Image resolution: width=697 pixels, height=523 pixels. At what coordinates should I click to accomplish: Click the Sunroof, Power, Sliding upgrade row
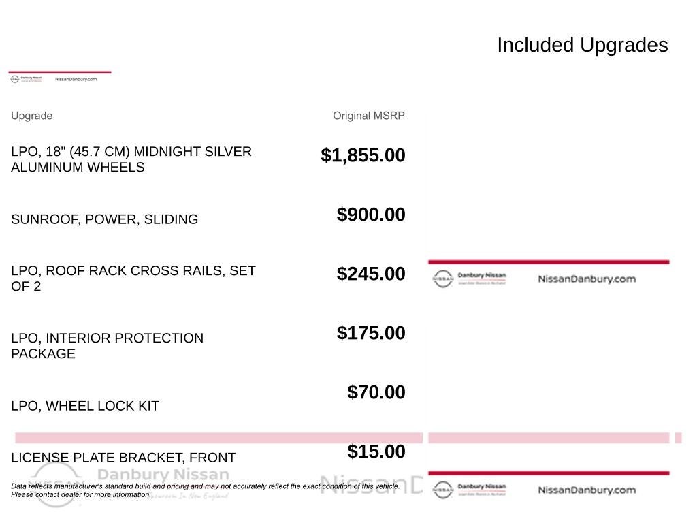click(x=104, y=219)
